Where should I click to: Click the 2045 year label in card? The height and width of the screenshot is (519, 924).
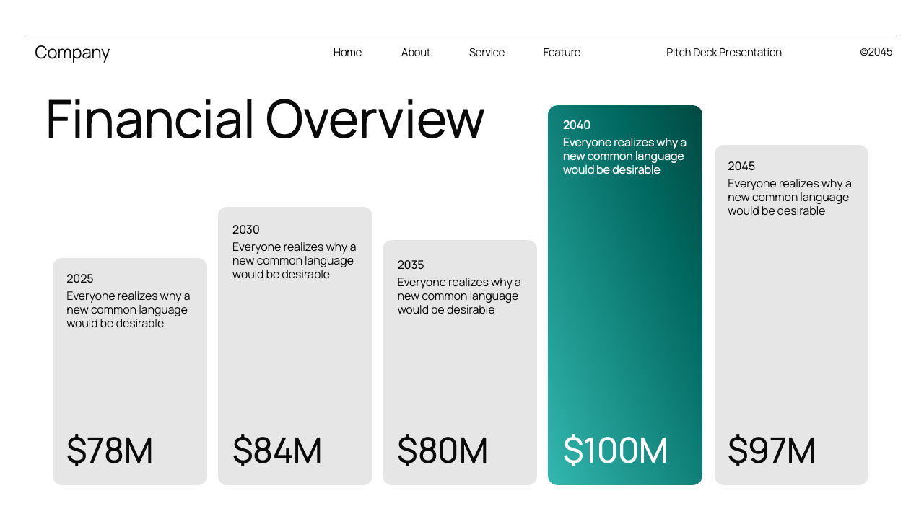click(x=741, y=166)
